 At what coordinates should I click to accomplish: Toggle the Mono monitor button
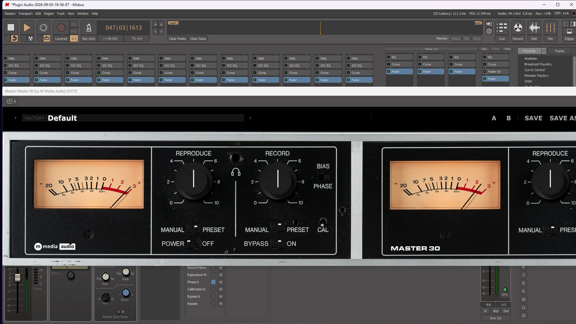coord(456,38)
